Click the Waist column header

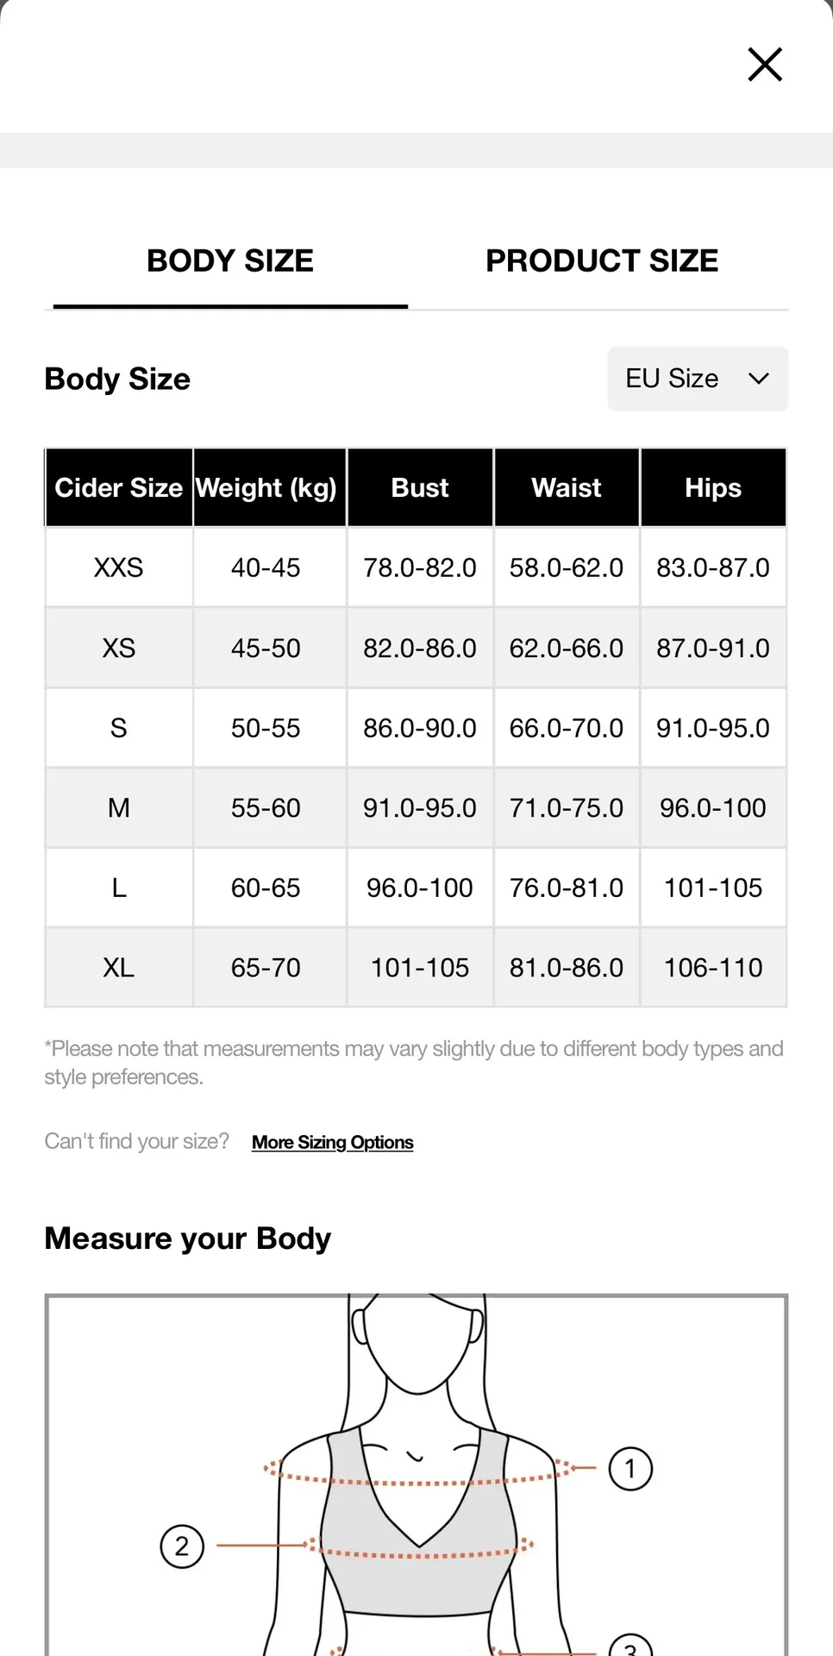coord(567,487)
